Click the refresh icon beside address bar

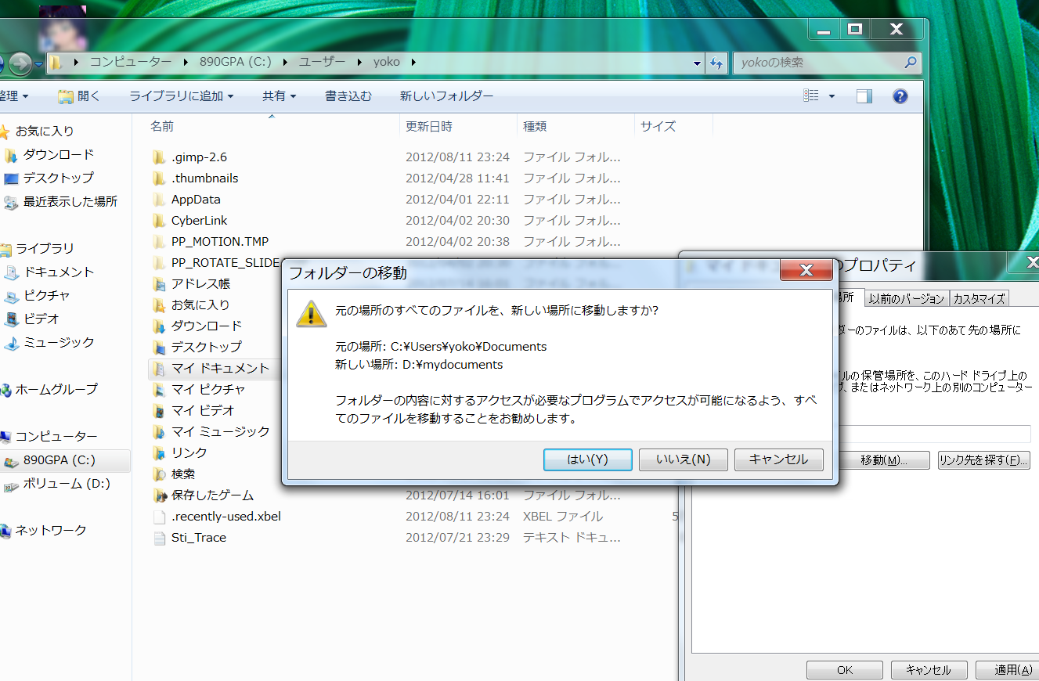[x=716, y=63]
